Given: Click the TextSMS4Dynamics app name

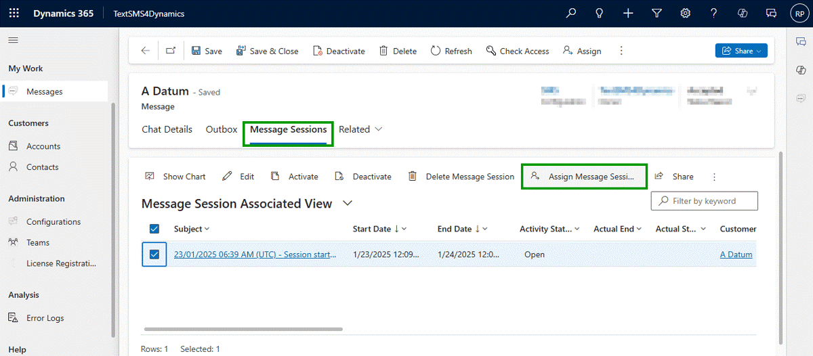Looking at the screenshot, I should point(148,14).
